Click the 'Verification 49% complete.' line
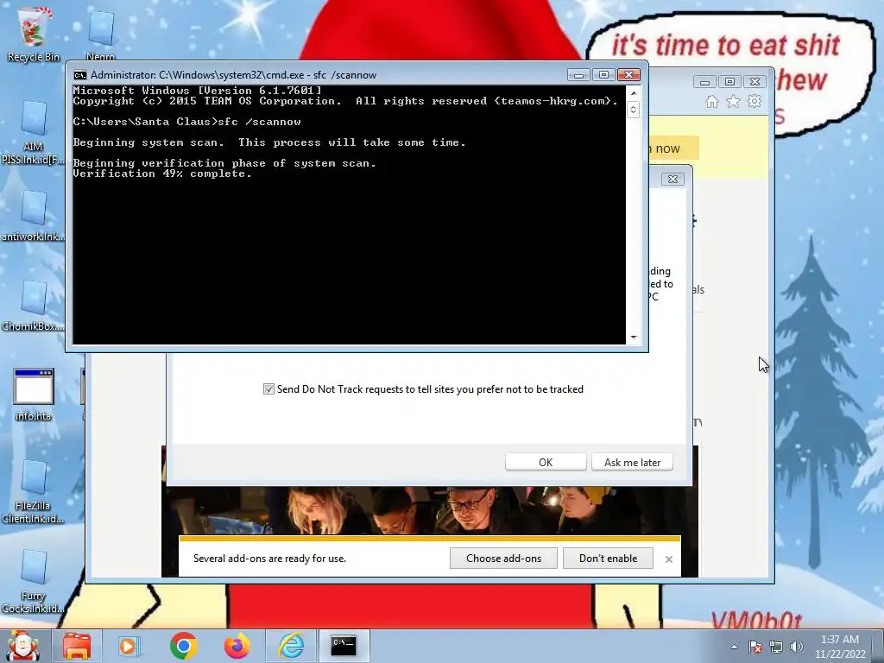 point(162,174)
